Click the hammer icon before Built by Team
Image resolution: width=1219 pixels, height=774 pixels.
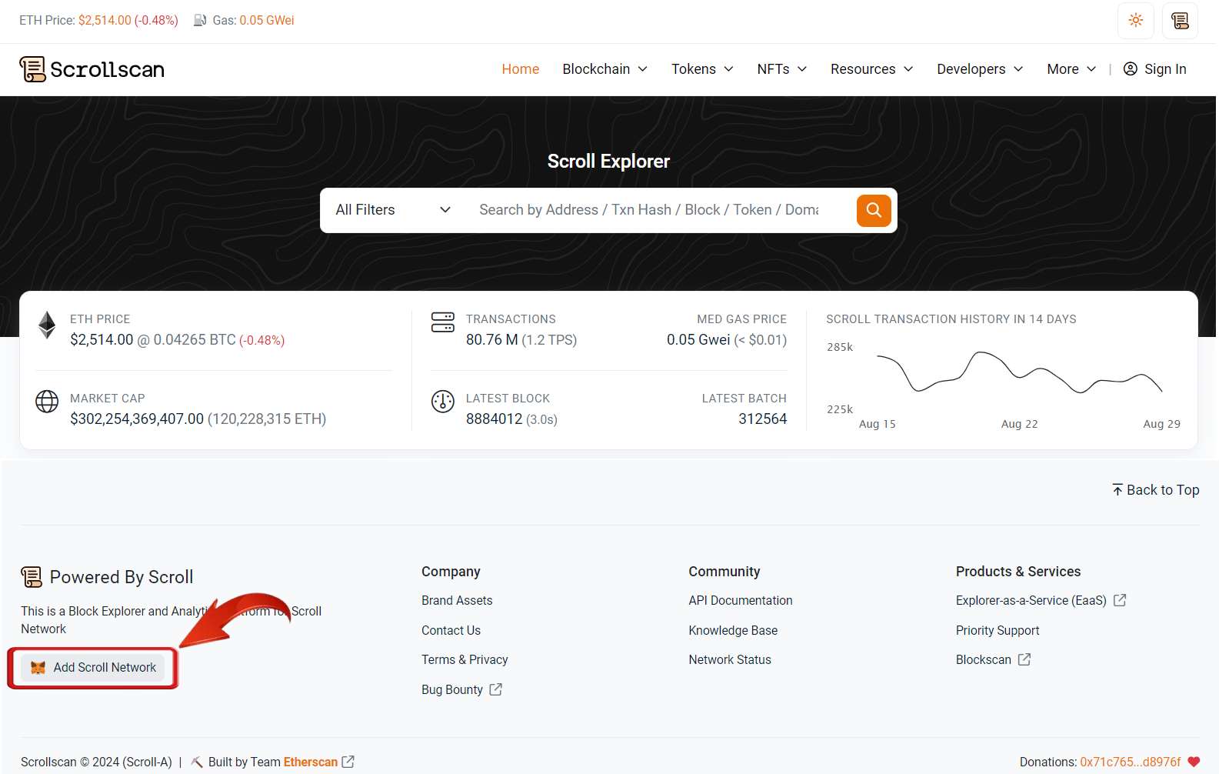click(197, 762)
